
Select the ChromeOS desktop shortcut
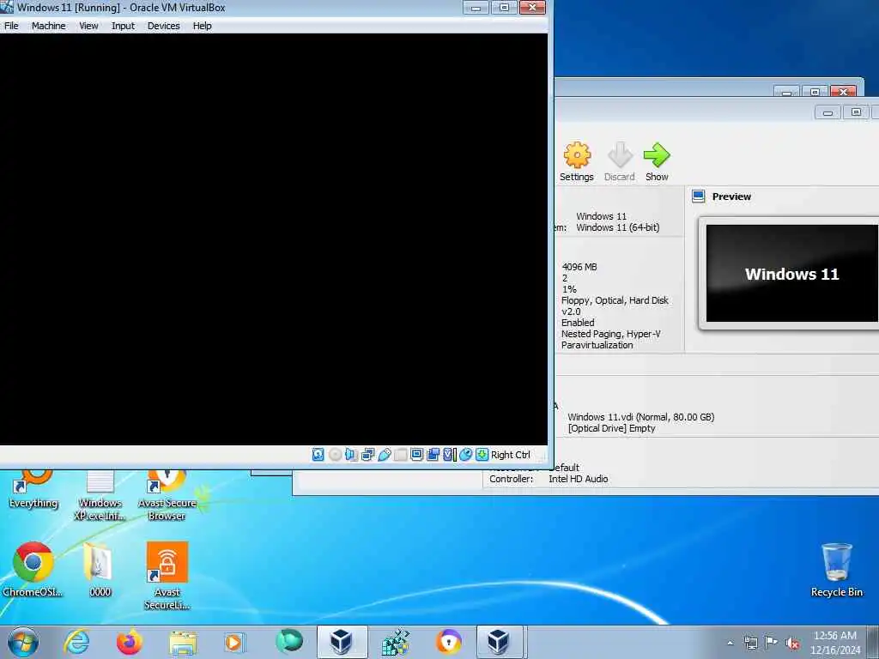33,570
